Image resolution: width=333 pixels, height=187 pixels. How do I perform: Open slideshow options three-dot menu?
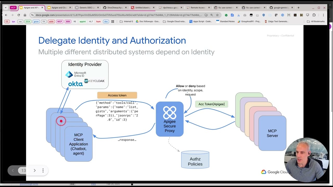click(43, 170)
